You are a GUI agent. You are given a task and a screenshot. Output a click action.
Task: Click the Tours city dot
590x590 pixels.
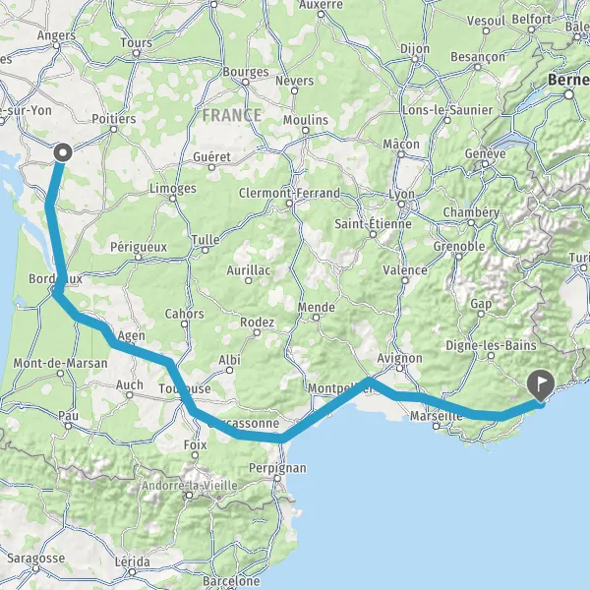(137, 53)
